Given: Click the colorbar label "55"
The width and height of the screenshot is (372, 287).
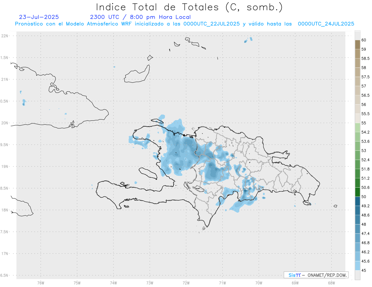Looking at the screenshot, I should point(364,123).
